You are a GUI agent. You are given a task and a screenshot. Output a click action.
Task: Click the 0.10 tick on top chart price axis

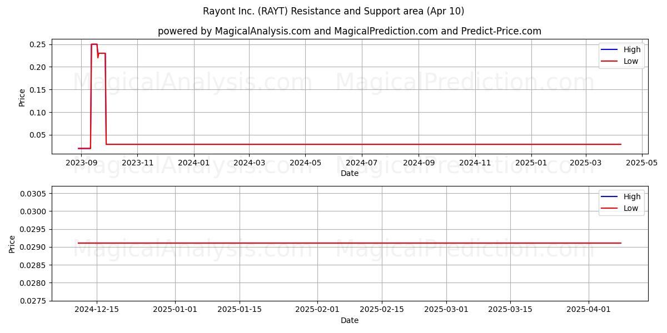pyautogui.click(x=39, y=113)
